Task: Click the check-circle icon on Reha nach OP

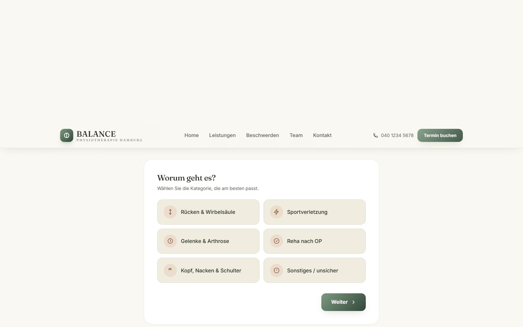Action: click(277, 241)
